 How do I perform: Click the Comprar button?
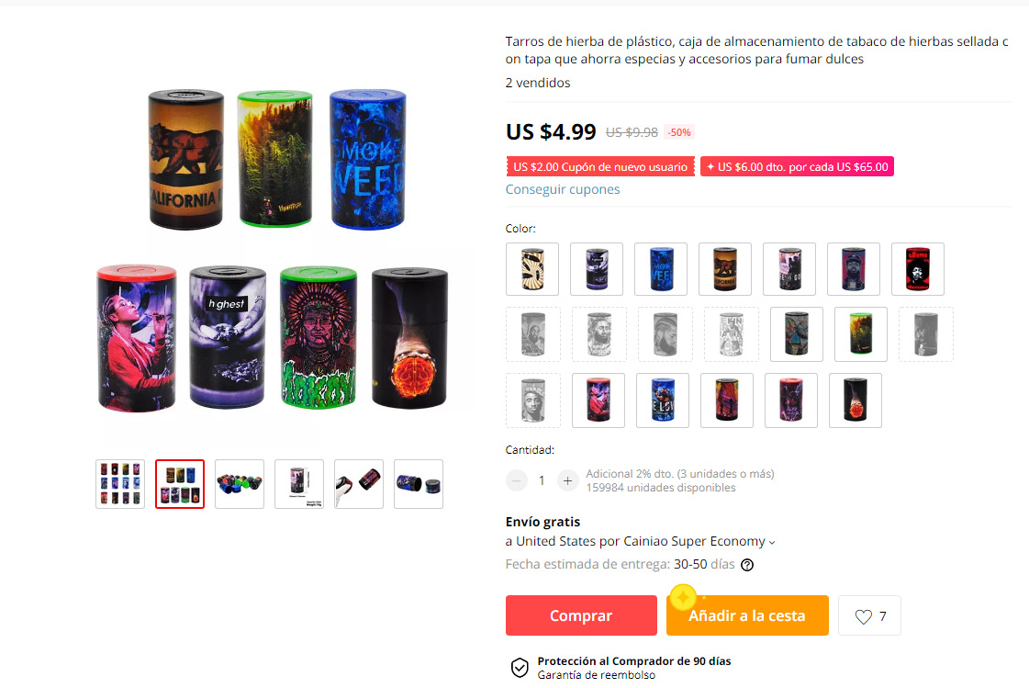click(x=581, y=615)
